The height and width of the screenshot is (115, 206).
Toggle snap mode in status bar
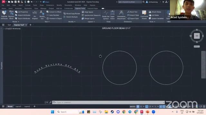pos(141,106)
